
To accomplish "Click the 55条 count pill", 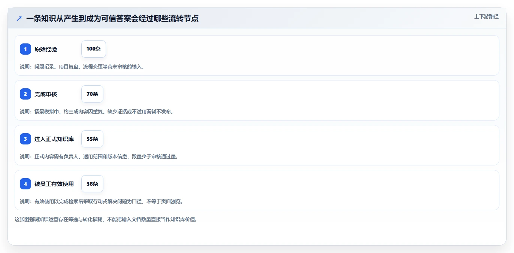I will (92, 139).
